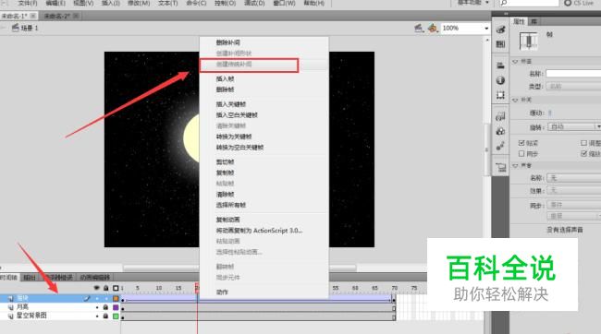The height and width of the screenshot is (334, 601).
Task: Toggle the visibility dot of the 月亮 layer
Action: pos(97,307)
